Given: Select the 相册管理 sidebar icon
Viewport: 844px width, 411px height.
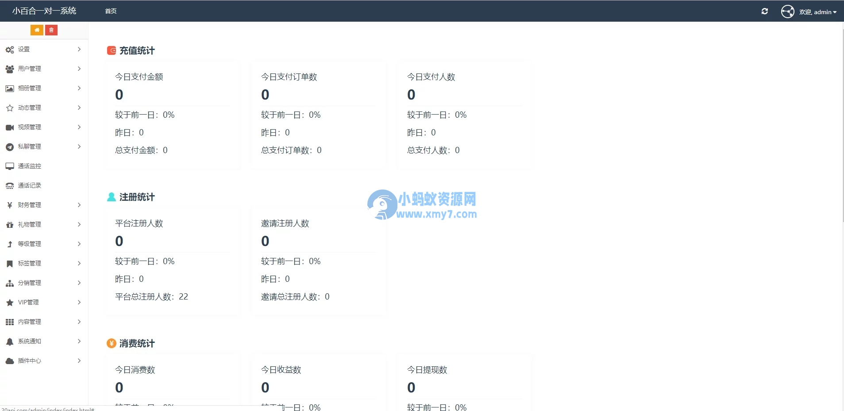Looking at the screenshot, I should (9, 88).
